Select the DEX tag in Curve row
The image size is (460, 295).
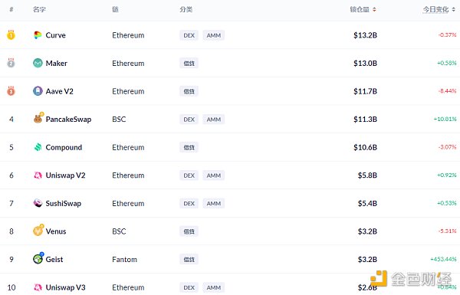[189, 35]
